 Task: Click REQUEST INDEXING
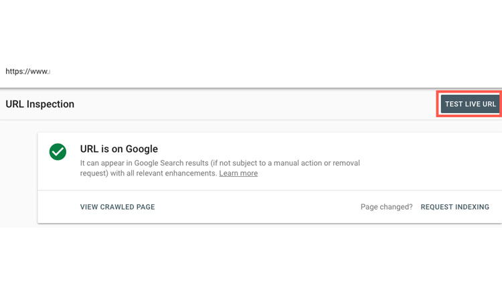[454, 207]
